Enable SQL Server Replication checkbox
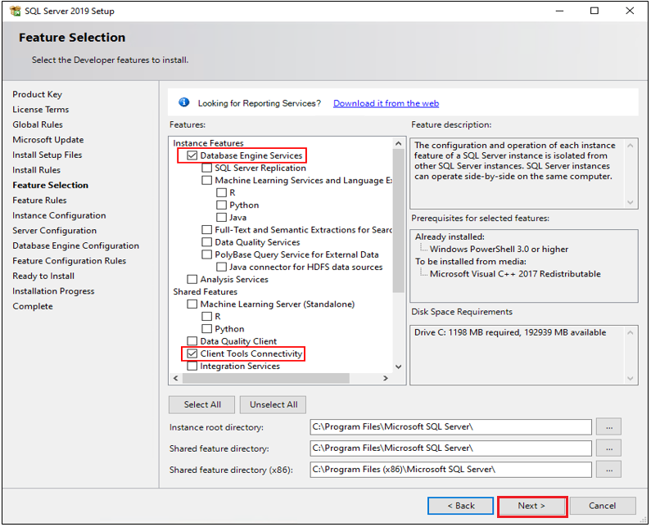The image size is (651, 527). (207, 168)
